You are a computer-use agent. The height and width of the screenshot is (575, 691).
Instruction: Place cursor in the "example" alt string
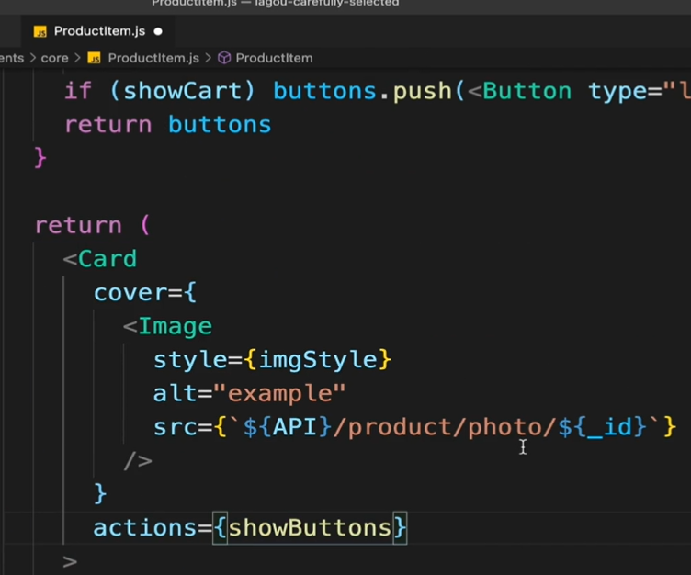pos(279,393)
